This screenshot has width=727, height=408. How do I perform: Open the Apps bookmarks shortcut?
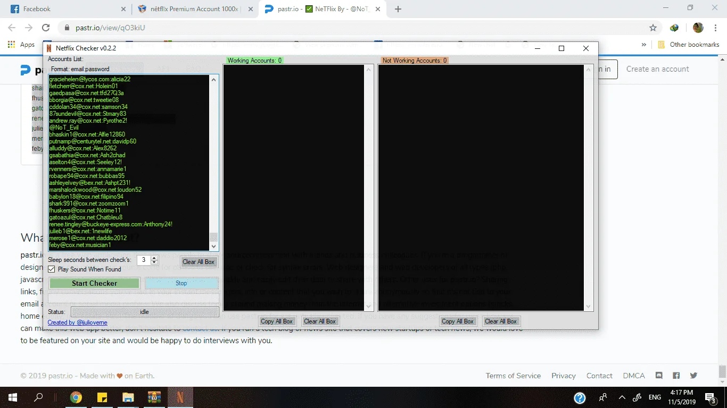21,45
